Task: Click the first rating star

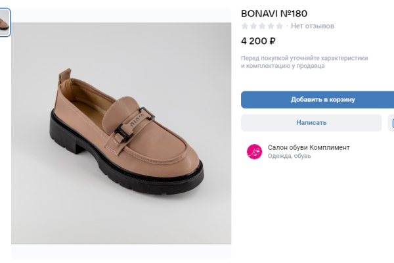Action: point(245,26)
